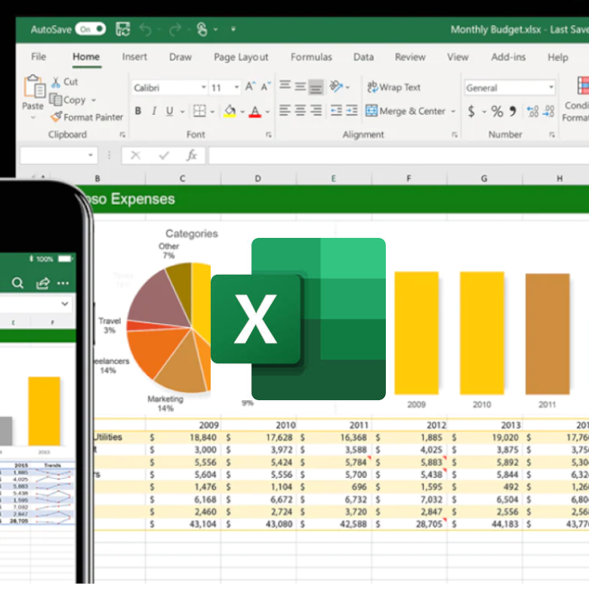Expand the Font Color dropdown arrow
This screenshot has width=589, height=589.
[x=267, y=112]
